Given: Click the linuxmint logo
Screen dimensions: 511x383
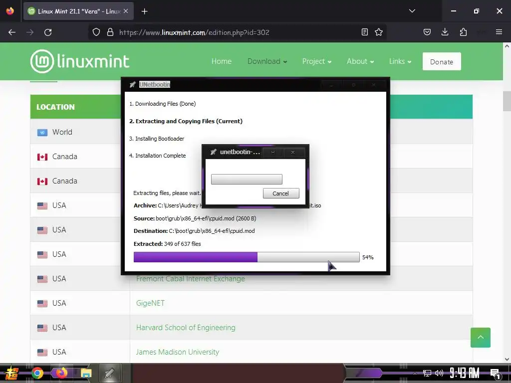Looking at the screenshot, I should coord(80,61).
